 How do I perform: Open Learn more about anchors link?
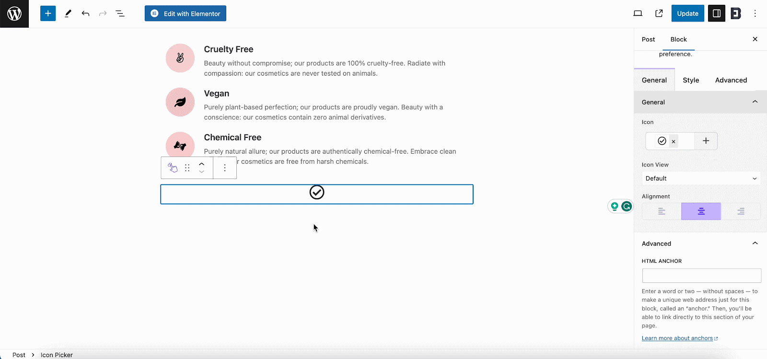tap(680, 338)
